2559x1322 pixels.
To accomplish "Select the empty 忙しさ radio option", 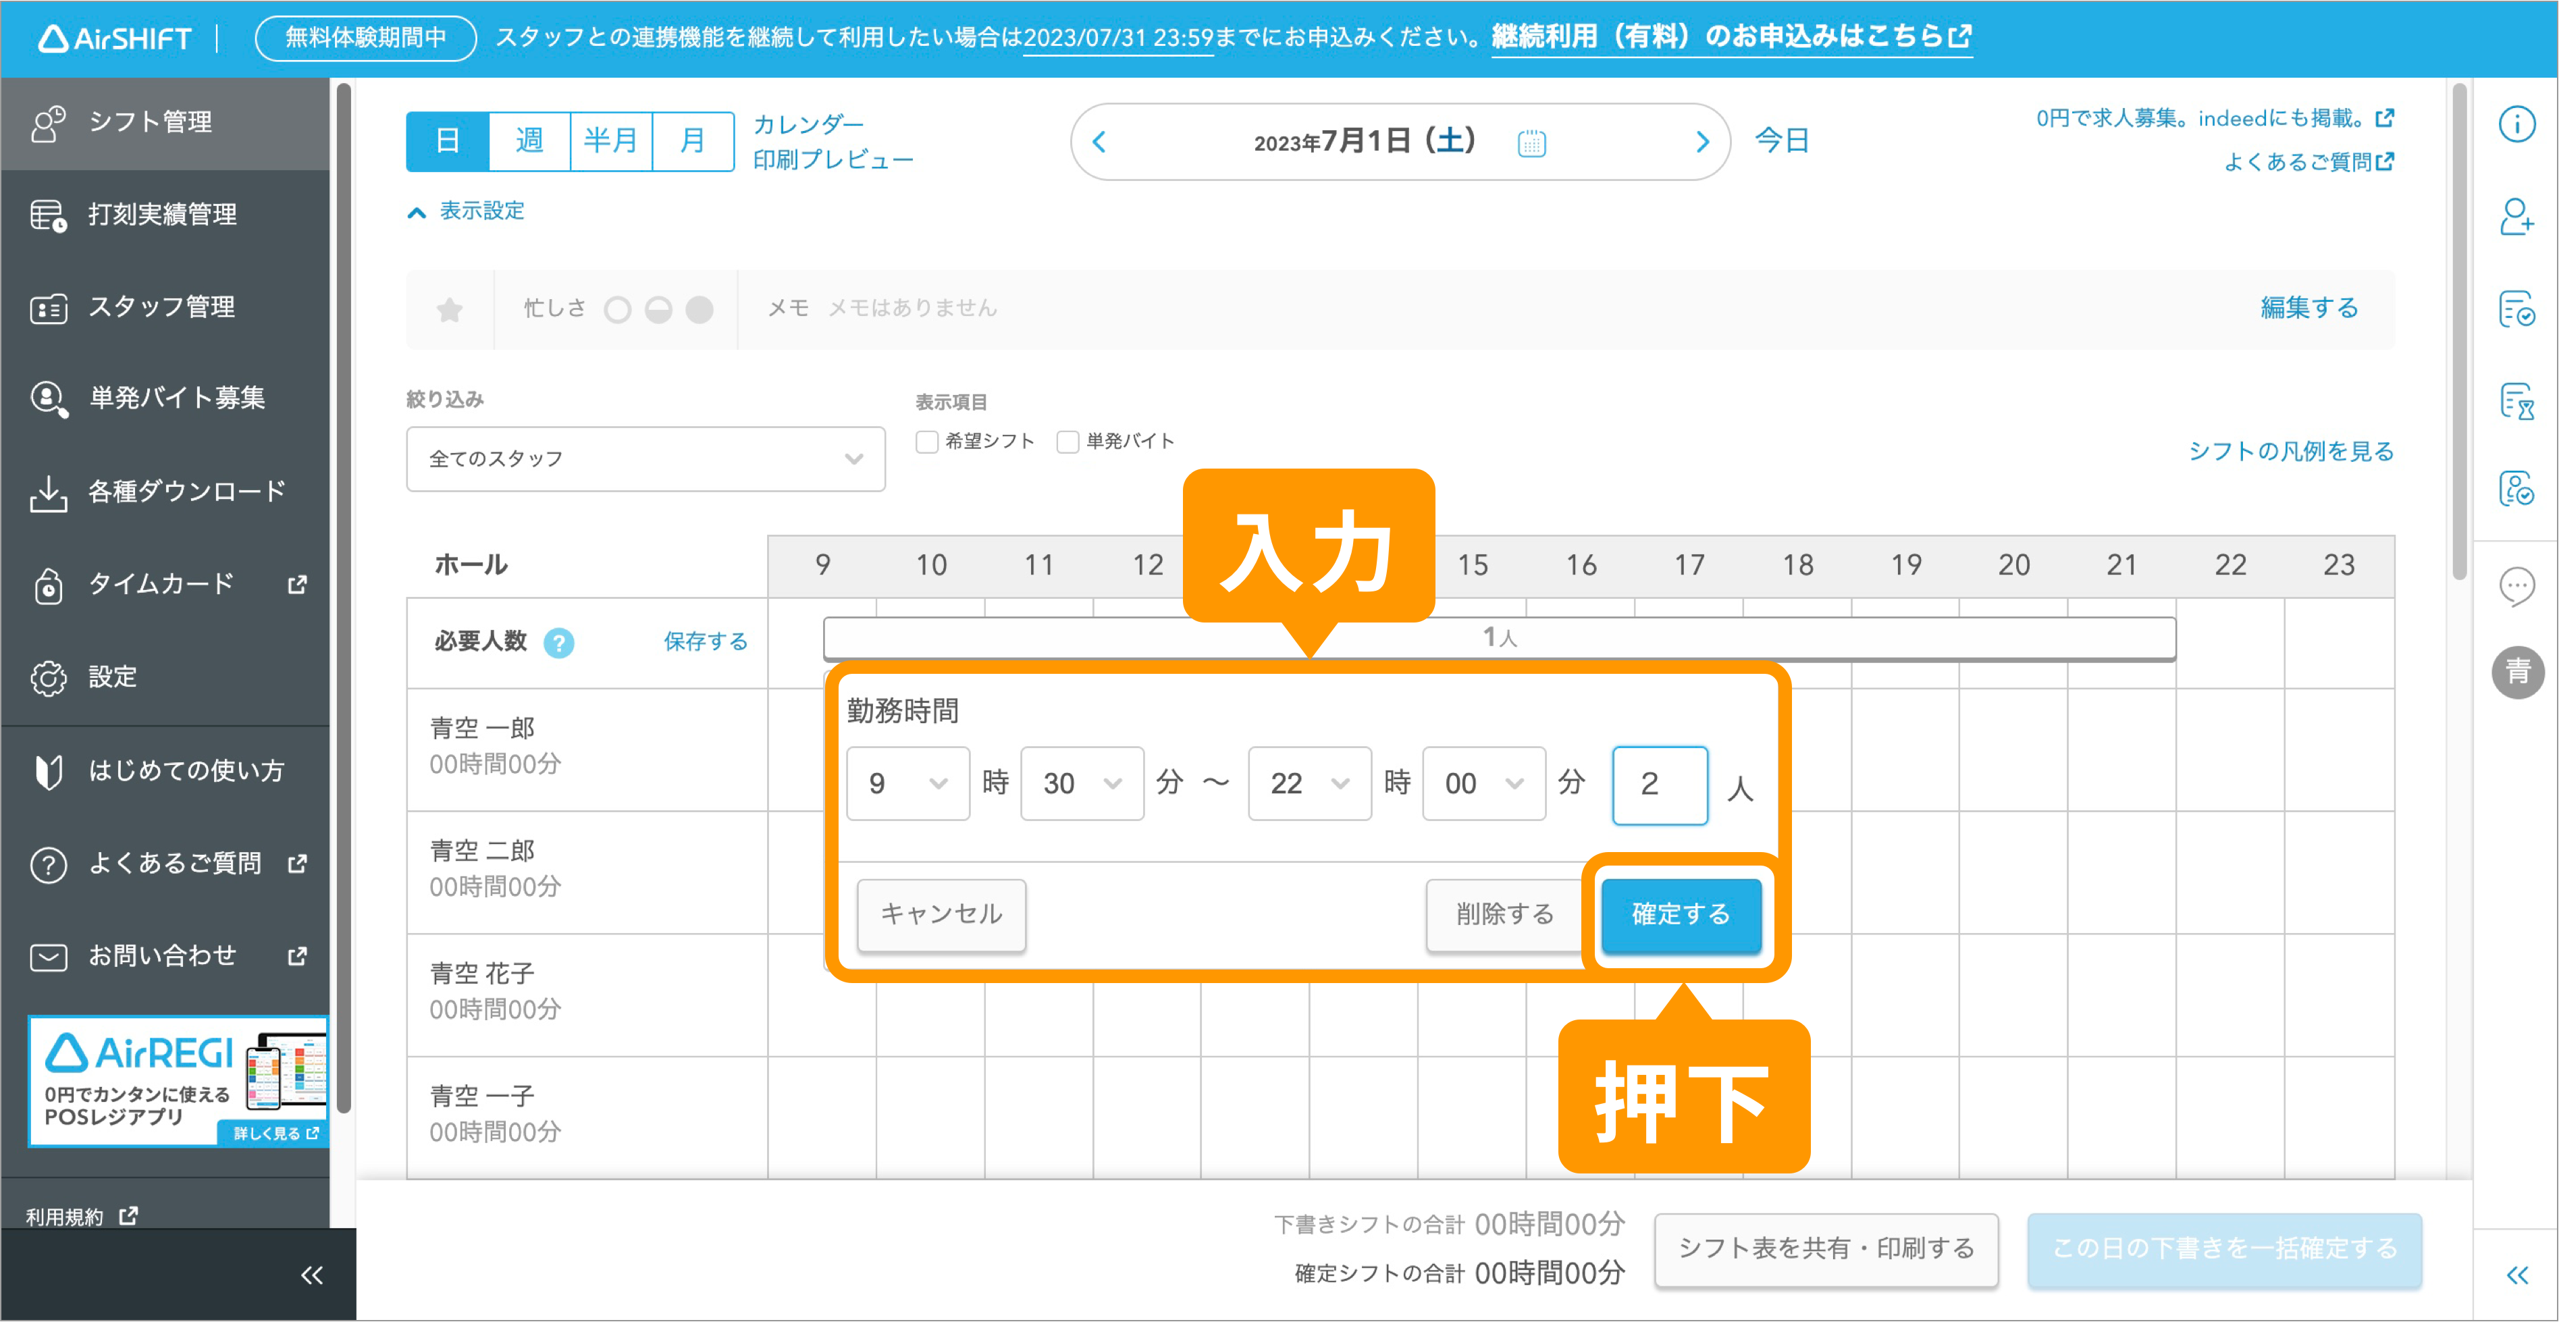I will tap(617, 310).
